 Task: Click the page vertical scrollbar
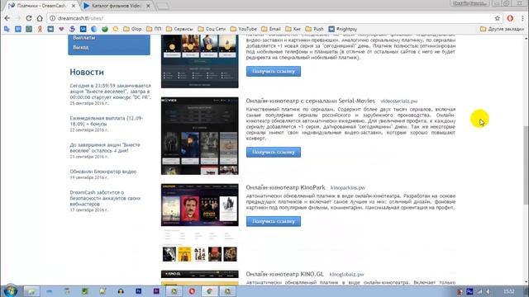point(526,165)
